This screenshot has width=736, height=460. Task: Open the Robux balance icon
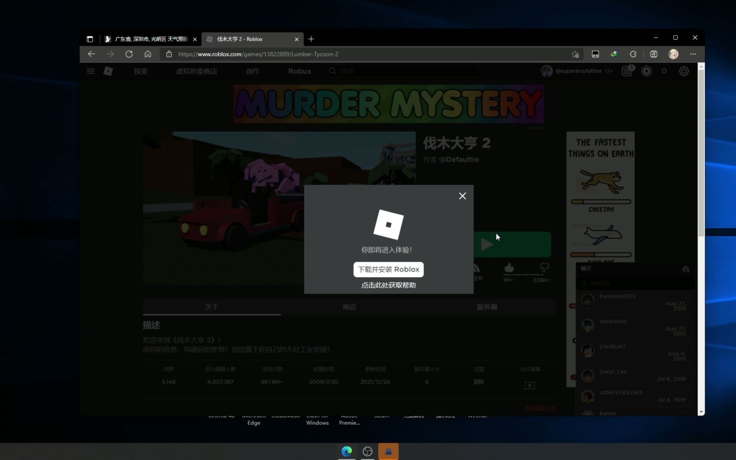647,71
